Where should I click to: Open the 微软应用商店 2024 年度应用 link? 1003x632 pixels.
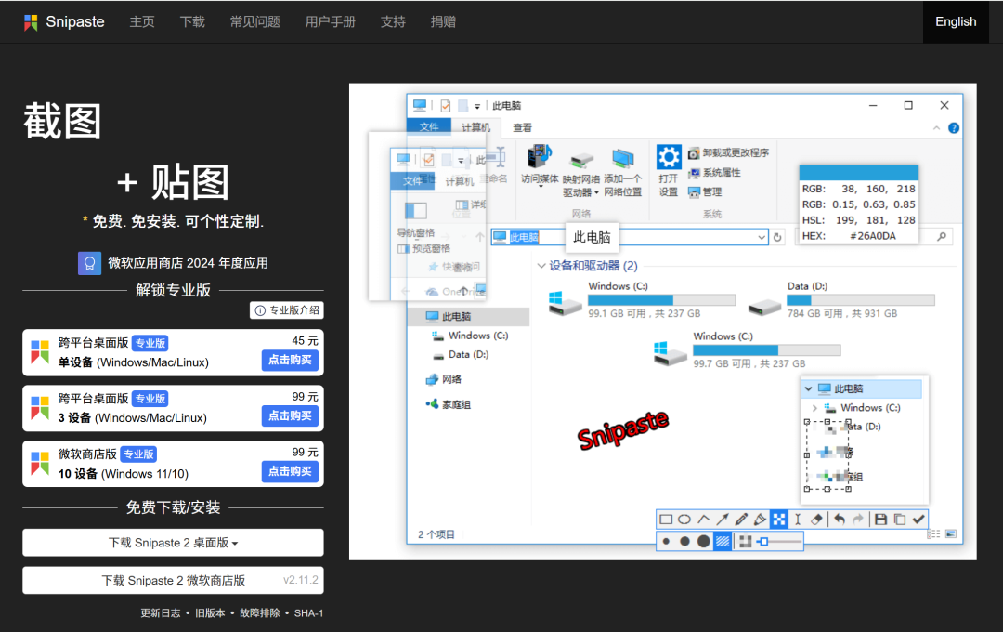click(188, 263)
